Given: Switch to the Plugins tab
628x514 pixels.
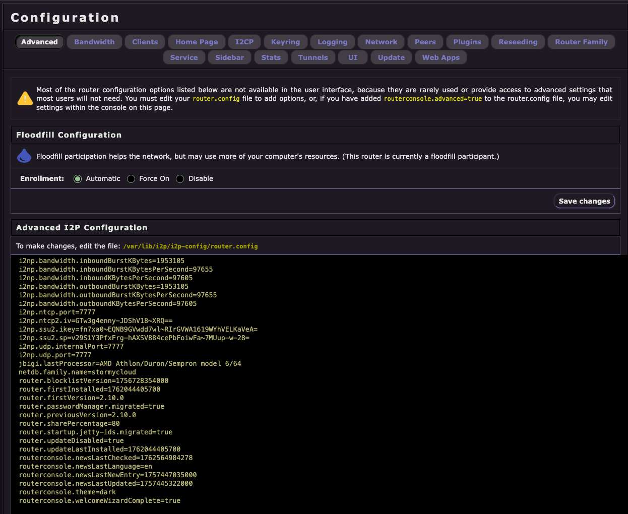Looking at the screenshot, I should click(467, 42).
